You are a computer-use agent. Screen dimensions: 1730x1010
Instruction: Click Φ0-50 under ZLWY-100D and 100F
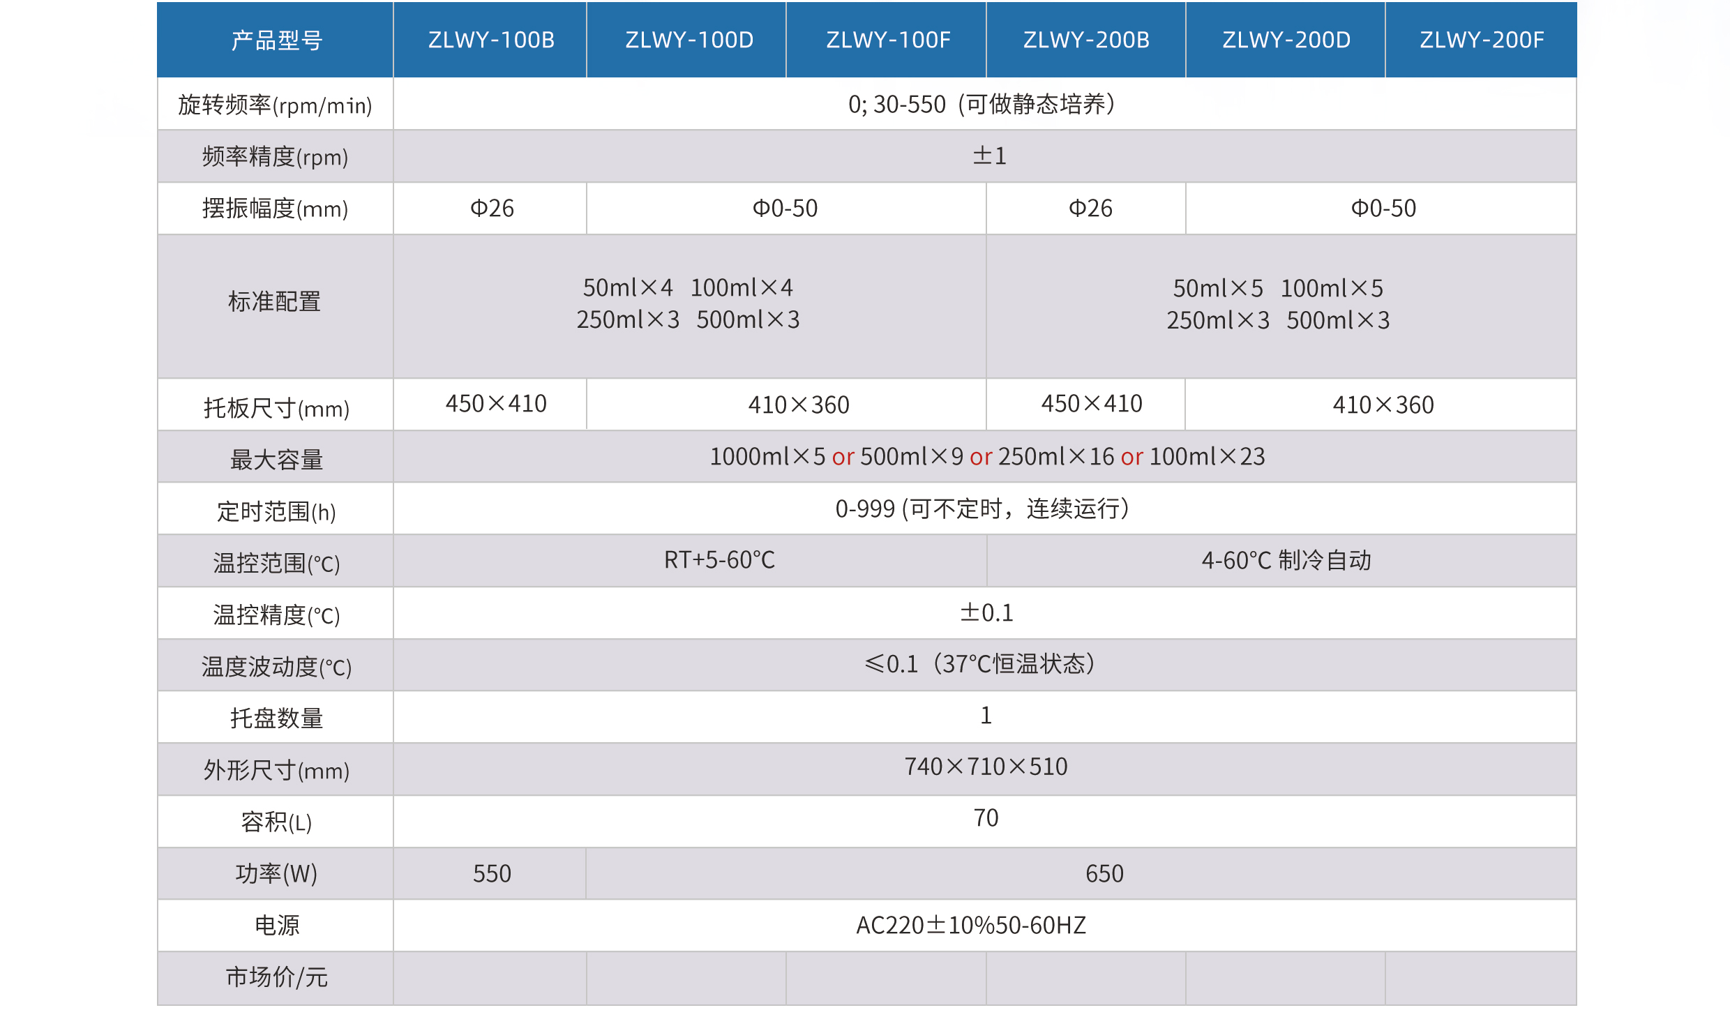click(x=785, y=209)
